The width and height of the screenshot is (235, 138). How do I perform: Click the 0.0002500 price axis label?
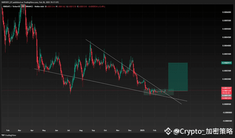point(226,71)
